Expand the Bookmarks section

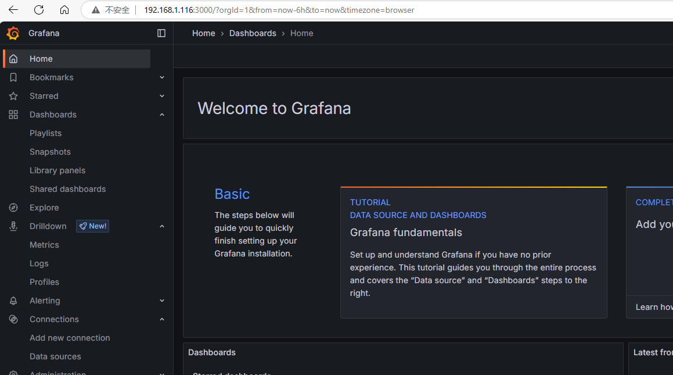[x=161, y=77]
